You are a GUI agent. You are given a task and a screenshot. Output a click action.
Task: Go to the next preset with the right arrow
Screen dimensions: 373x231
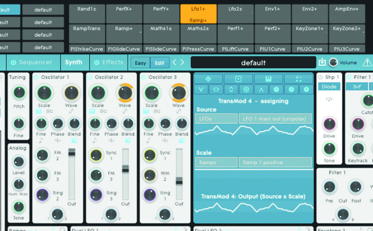tap(182, 63)
